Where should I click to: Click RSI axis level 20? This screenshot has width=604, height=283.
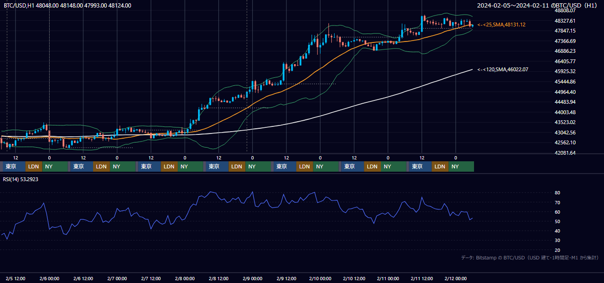pos(558,250)
